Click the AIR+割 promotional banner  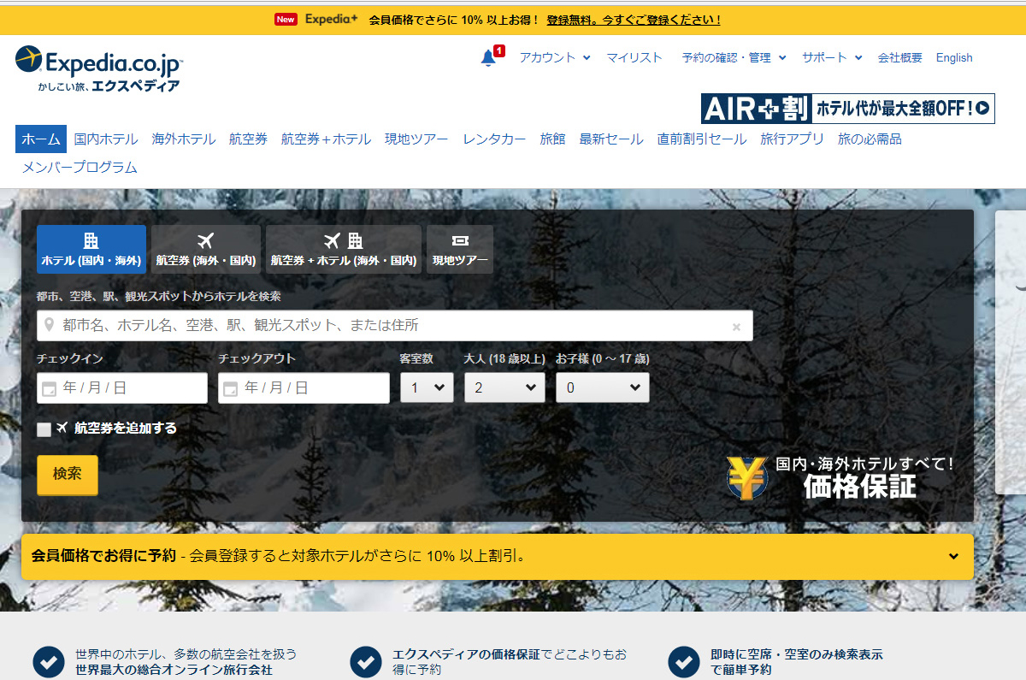847,109
